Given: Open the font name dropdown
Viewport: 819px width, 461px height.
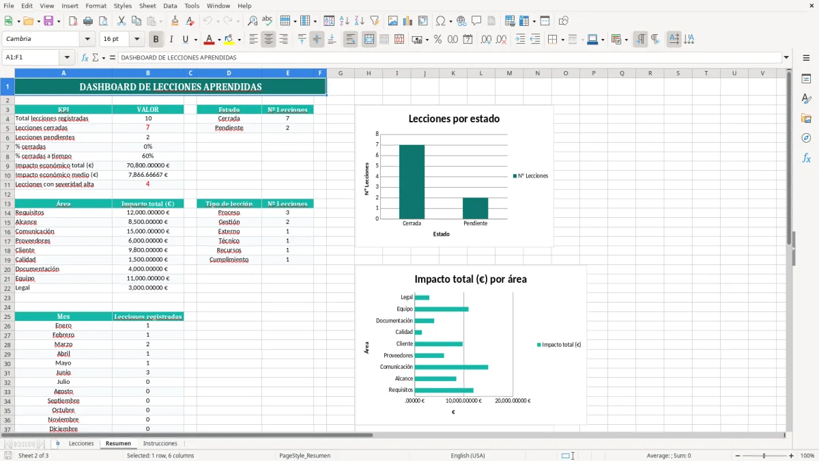Looking at the screenshot, I should pos(87,40).
